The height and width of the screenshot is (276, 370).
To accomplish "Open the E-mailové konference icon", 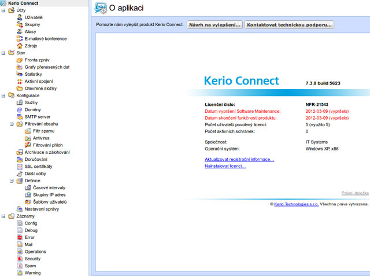I will click(20, 39).
